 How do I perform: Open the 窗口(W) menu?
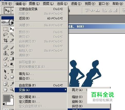click(x=104, y=4)
